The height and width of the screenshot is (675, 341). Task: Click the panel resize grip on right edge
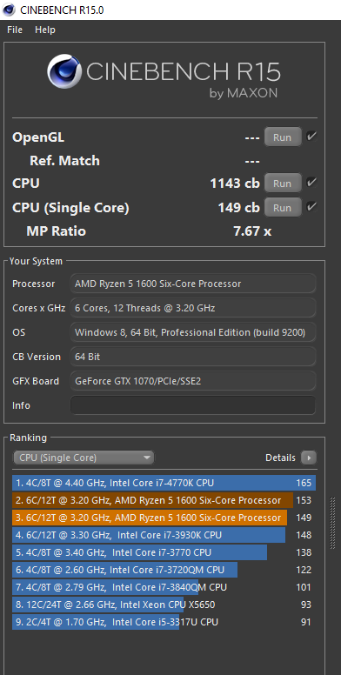332,523
